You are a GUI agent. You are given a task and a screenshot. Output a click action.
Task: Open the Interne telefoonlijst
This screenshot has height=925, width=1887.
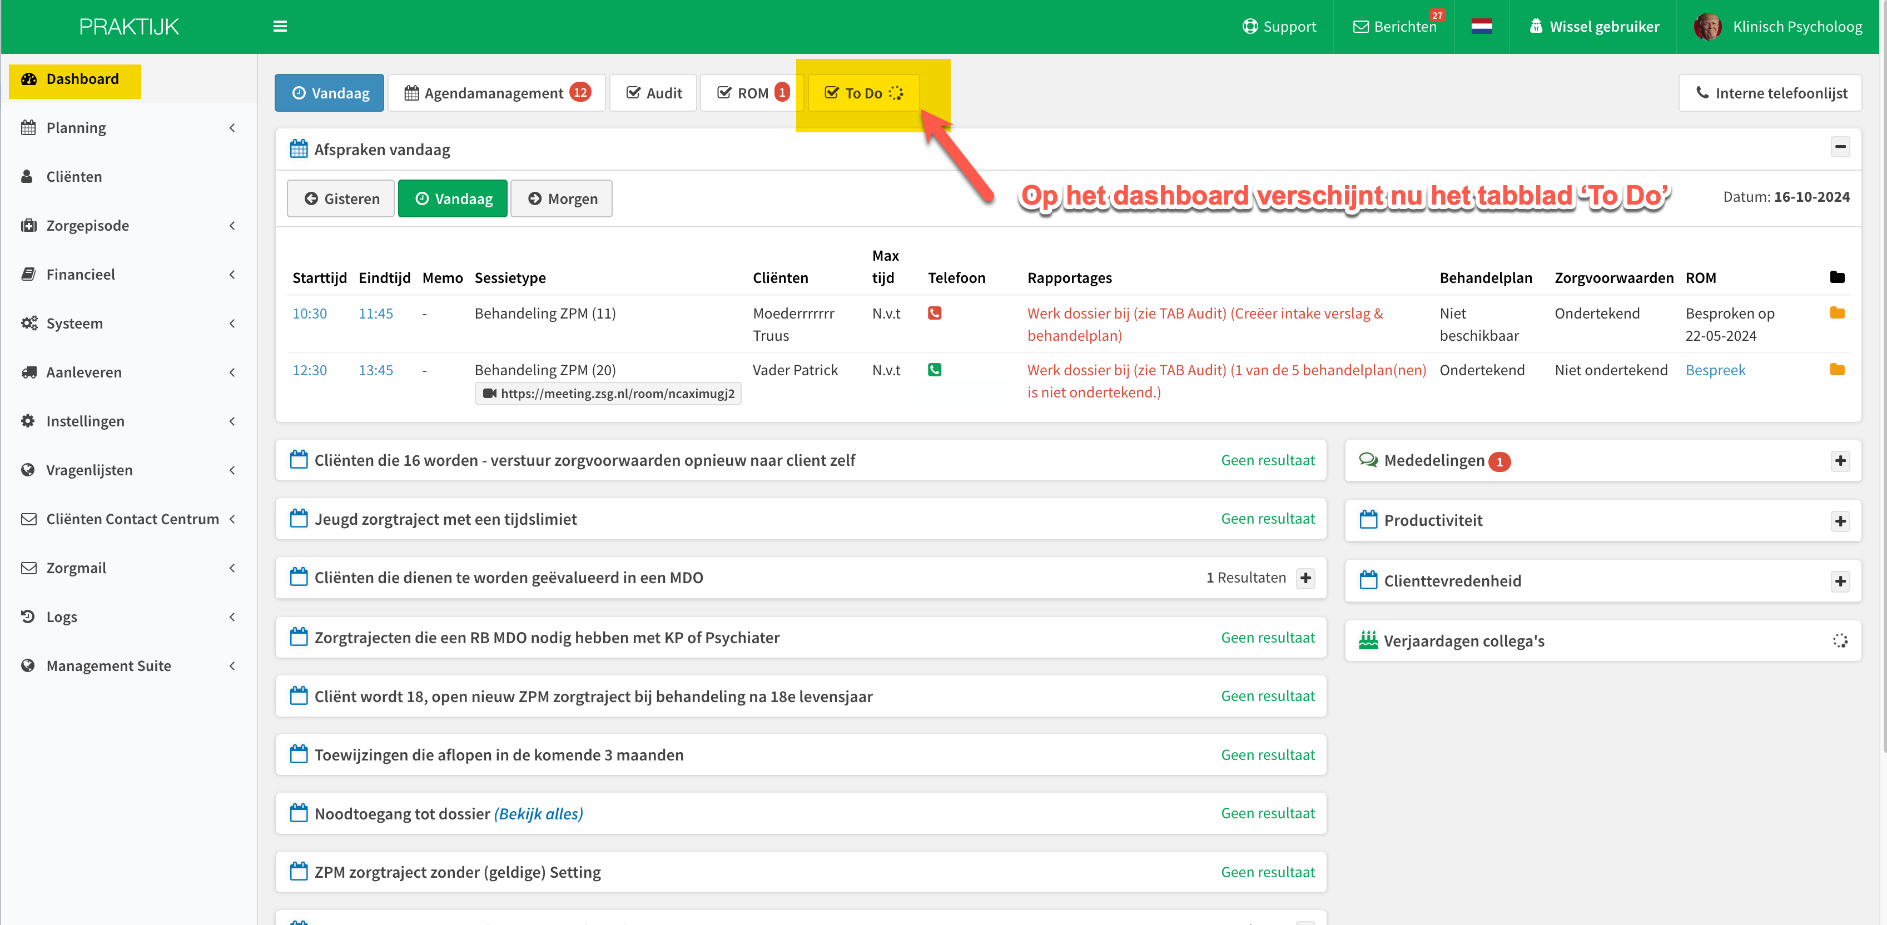point(1771,93)
